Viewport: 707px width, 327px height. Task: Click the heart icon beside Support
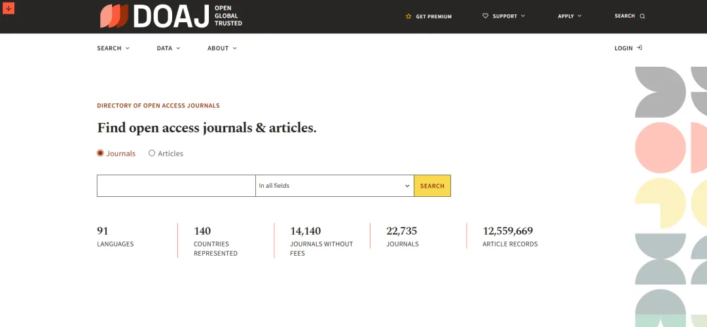tap(486, 16)
